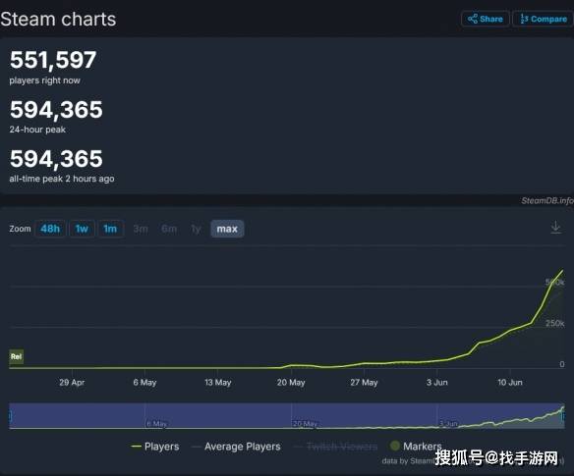This screenshot has height=476, width=574.
Task: Set zoom to 48h
Action: tap(50, 229)
